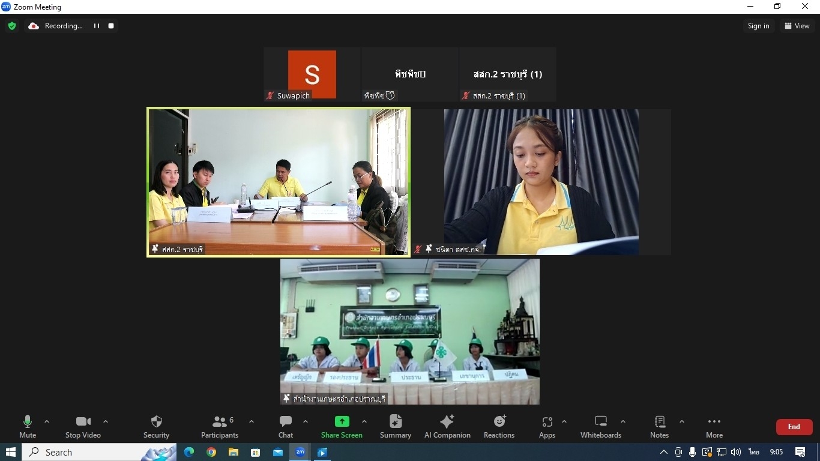820x461 pixels.
Task: Mute the microphone
Action: [x=28, y=426]
